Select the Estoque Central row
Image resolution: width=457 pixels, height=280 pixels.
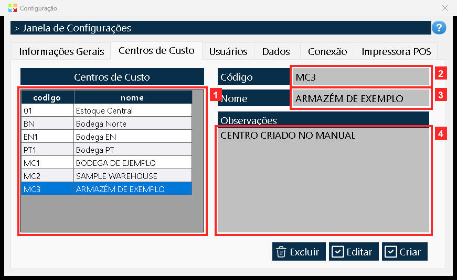tap(107, 110)
